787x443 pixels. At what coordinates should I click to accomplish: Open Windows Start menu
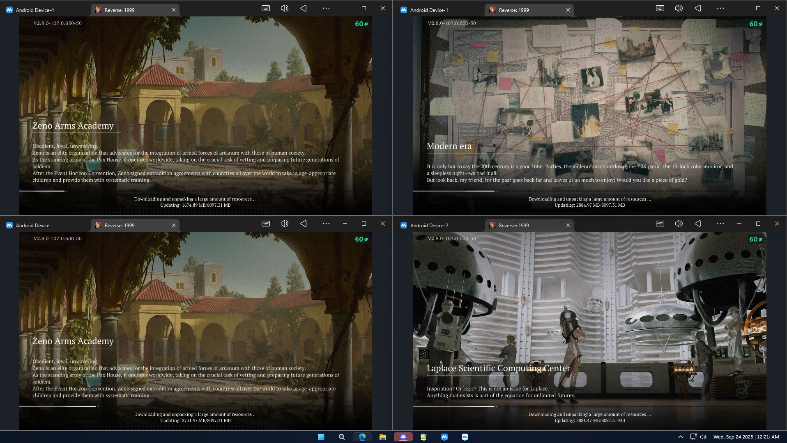[321, 437]
